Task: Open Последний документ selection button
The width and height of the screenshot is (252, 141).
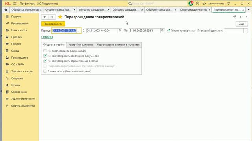Action: (246, 31)
